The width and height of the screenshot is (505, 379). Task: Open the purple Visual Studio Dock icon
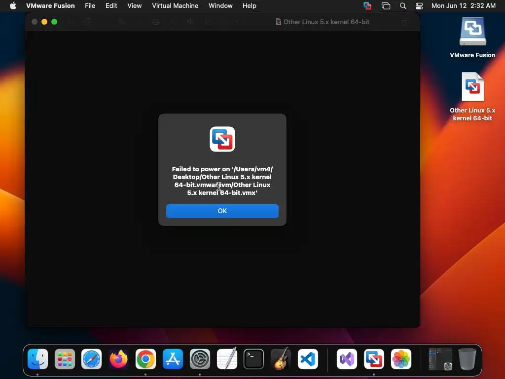click(347, 359)
